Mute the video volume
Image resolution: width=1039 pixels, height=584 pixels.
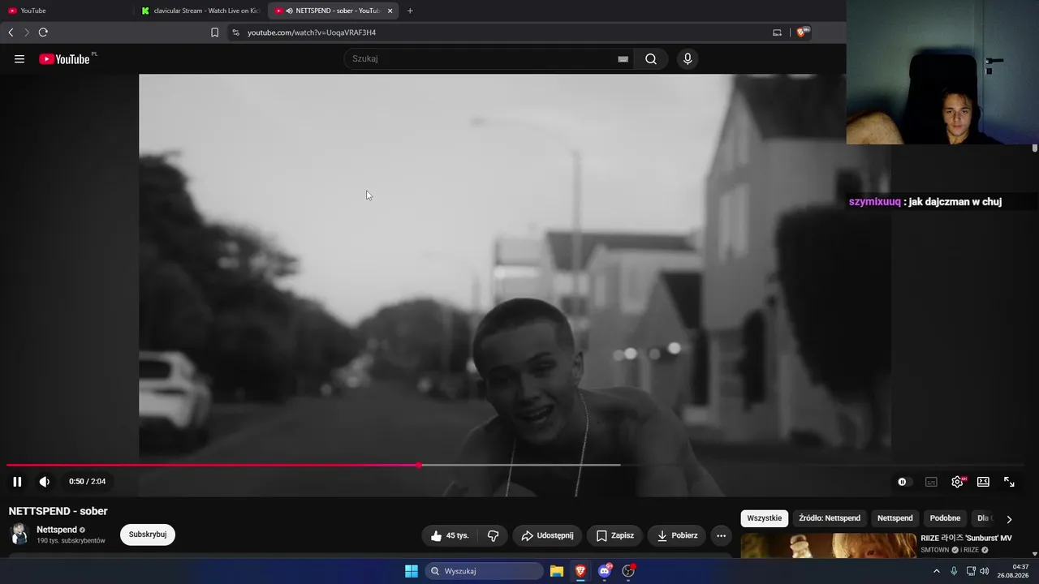[x=45, y=482]
